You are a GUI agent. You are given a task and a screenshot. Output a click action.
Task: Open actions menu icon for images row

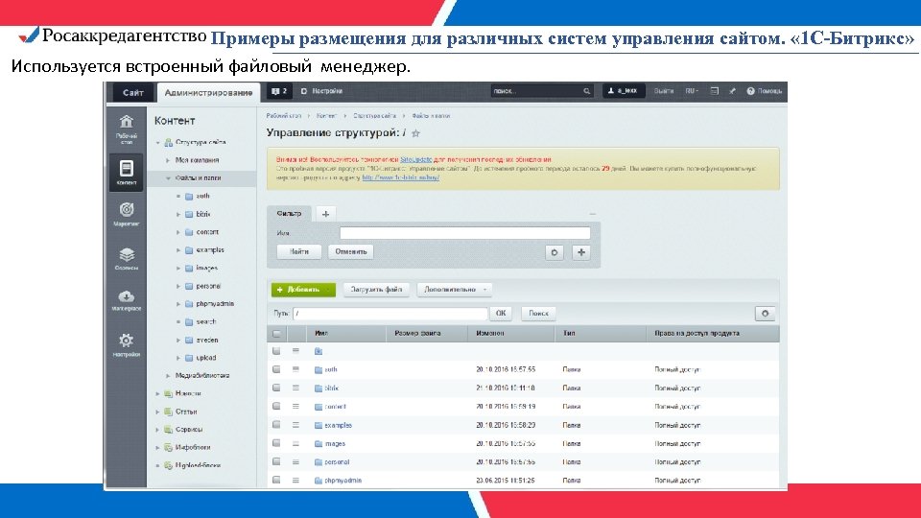click(x=296, y=443)
